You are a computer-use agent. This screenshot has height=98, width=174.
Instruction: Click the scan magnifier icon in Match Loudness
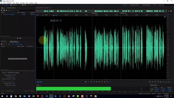click(9, 44)
